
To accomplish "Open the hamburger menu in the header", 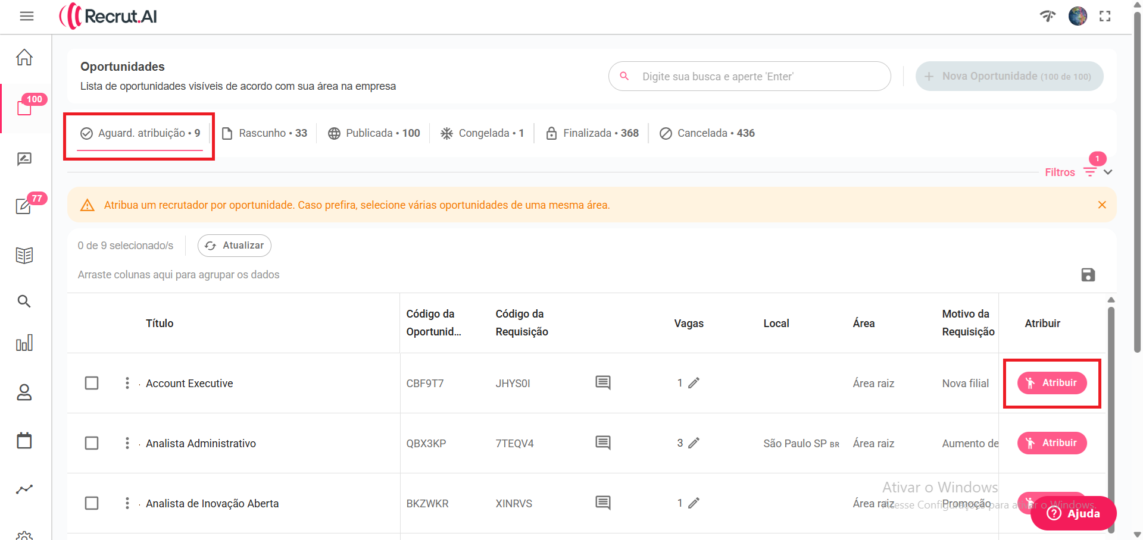I will pos(27,16).
